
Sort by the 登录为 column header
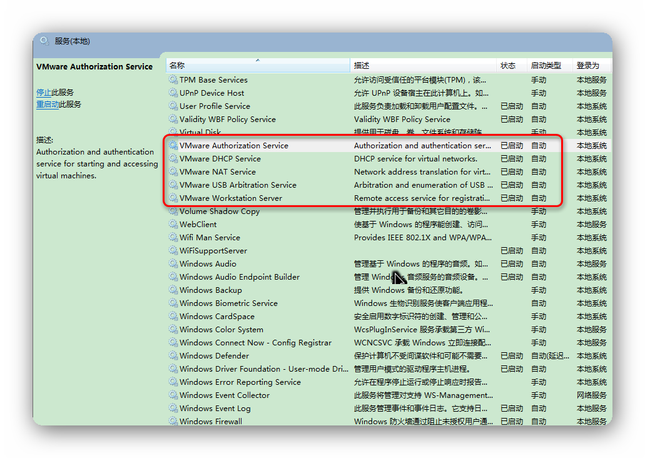[592, 66]
